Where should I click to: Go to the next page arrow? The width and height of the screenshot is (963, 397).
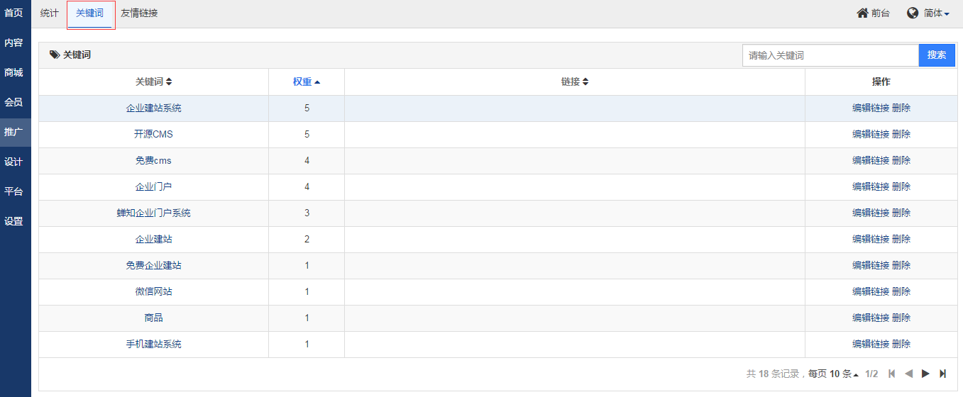pos(925,374)
